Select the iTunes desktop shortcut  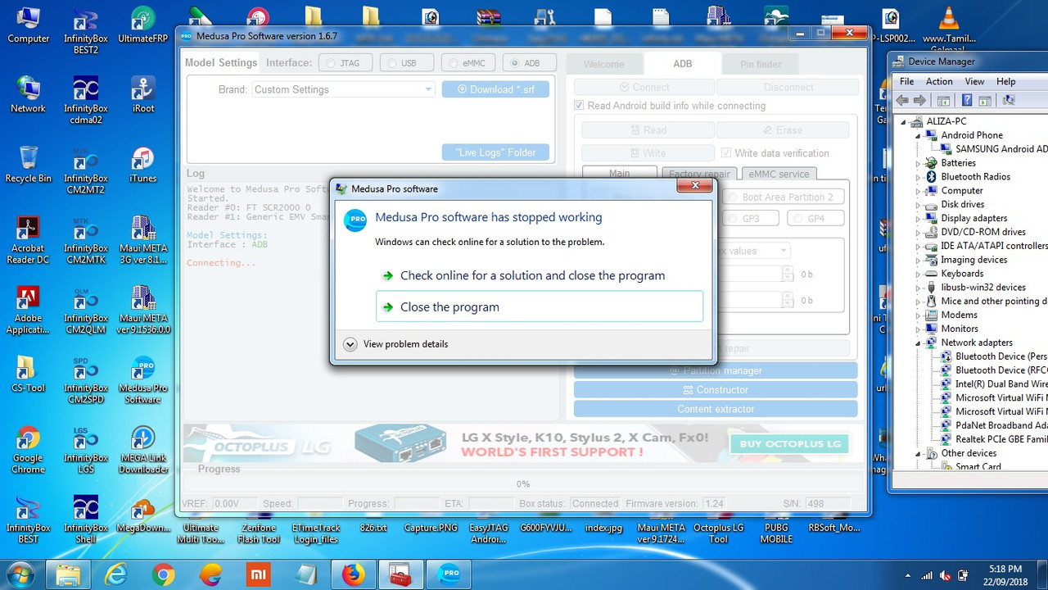tap(142, 165)
